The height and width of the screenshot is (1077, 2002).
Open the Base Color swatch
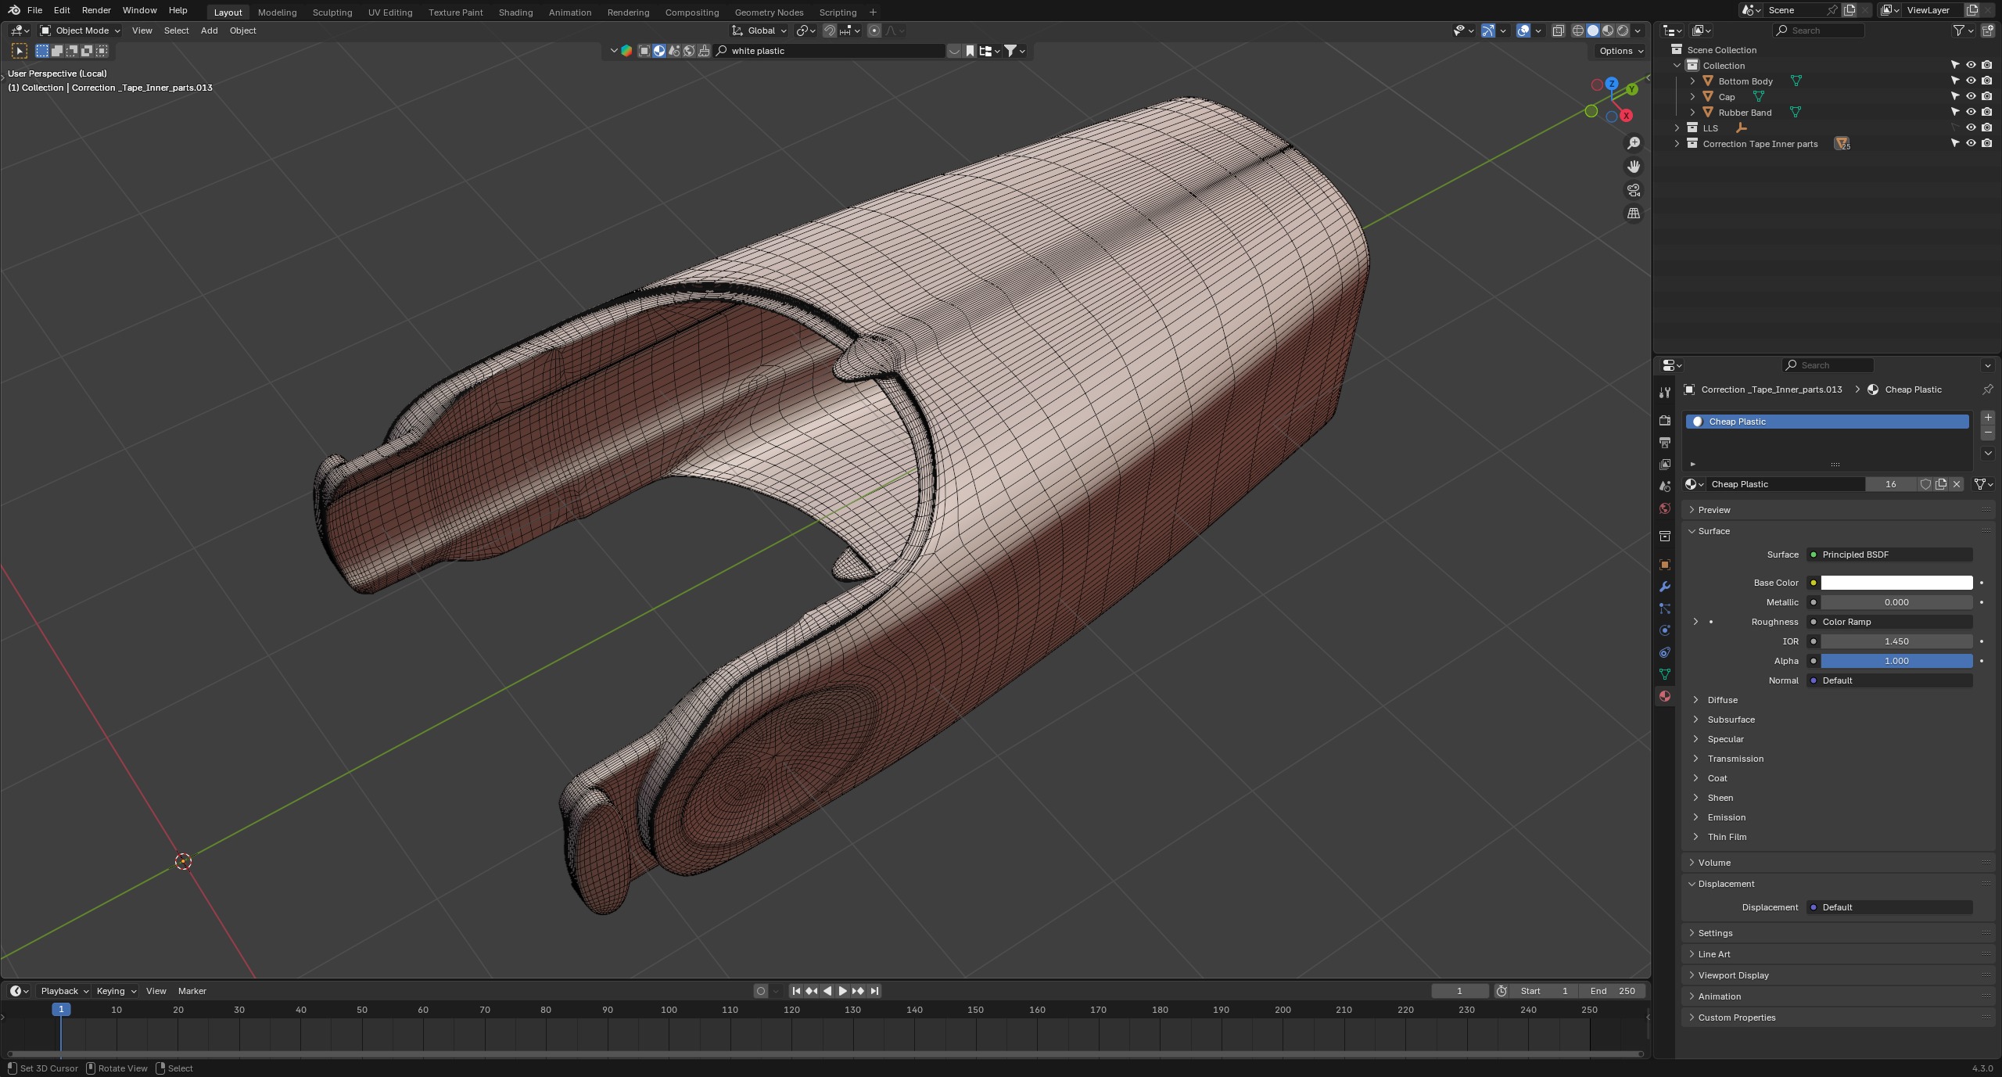point(1896,583)
